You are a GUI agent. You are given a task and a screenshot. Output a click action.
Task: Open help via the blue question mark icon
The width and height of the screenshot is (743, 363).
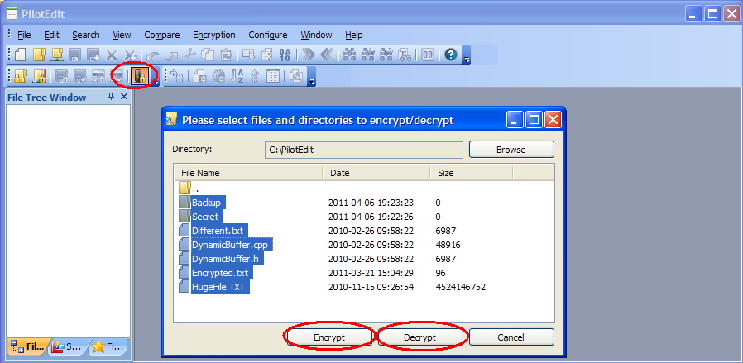point(451,55)
